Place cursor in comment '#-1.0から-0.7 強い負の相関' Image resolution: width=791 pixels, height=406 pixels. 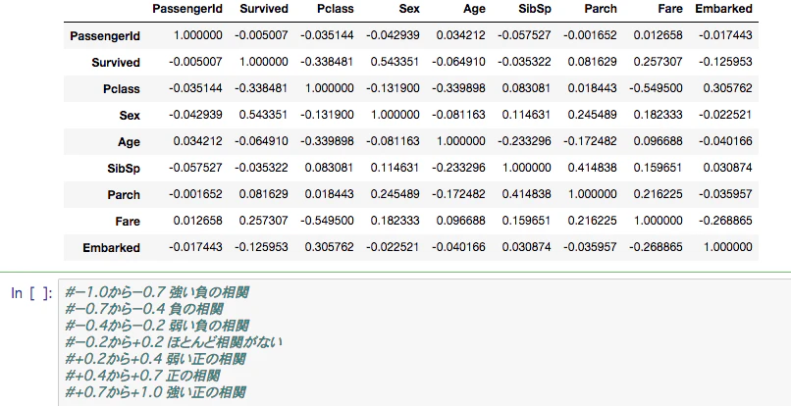pyautogui.click(x=156, y=292)
